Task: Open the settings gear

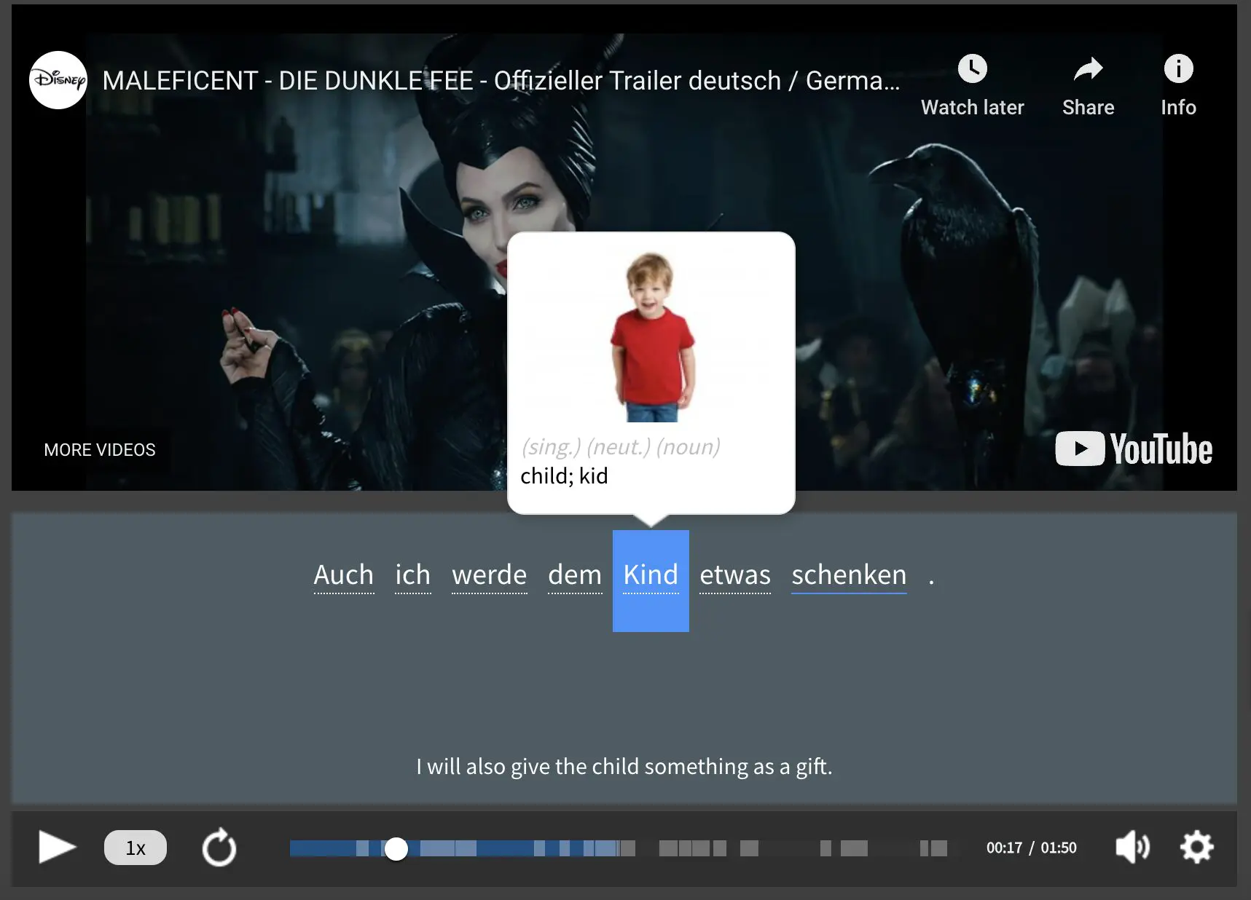Action: click(1196, 848)
